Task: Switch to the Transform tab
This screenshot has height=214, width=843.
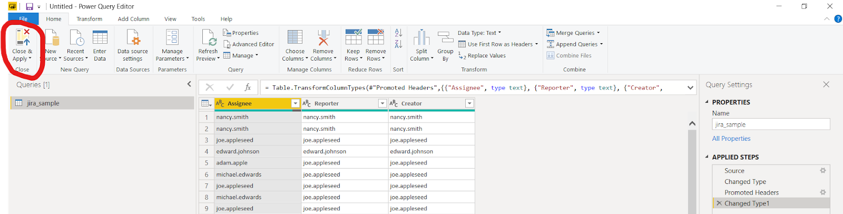Action: [90, 19]
